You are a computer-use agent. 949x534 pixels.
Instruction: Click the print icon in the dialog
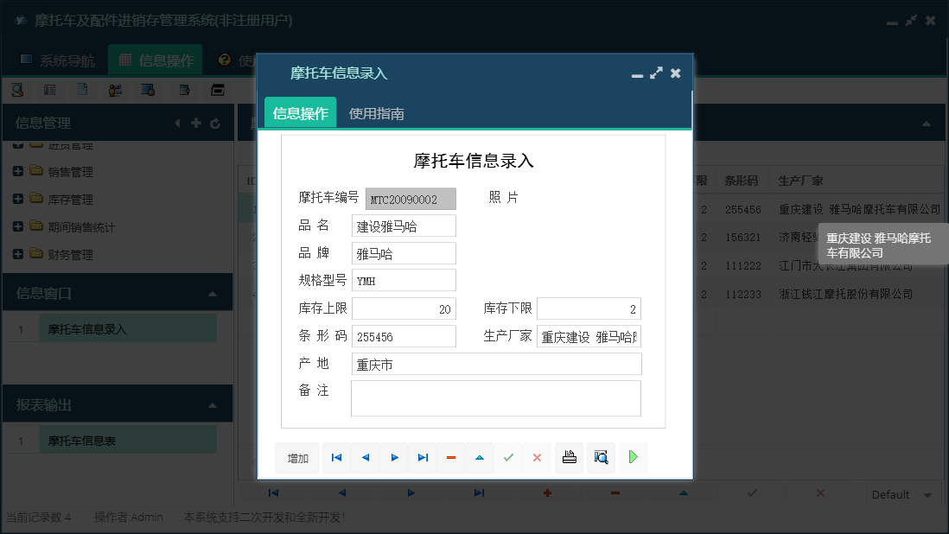[569, 458]
